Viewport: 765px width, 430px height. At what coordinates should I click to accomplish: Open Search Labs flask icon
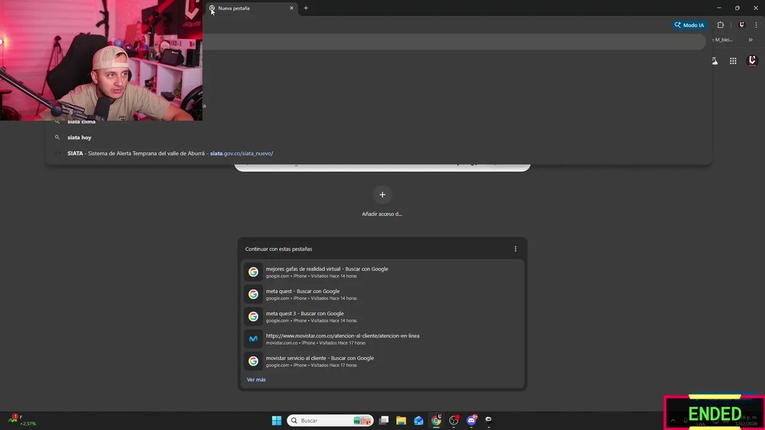(x=714, y=61)
